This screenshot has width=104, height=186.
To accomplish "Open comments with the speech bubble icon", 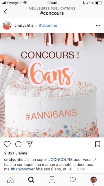I will pos(18,144).
